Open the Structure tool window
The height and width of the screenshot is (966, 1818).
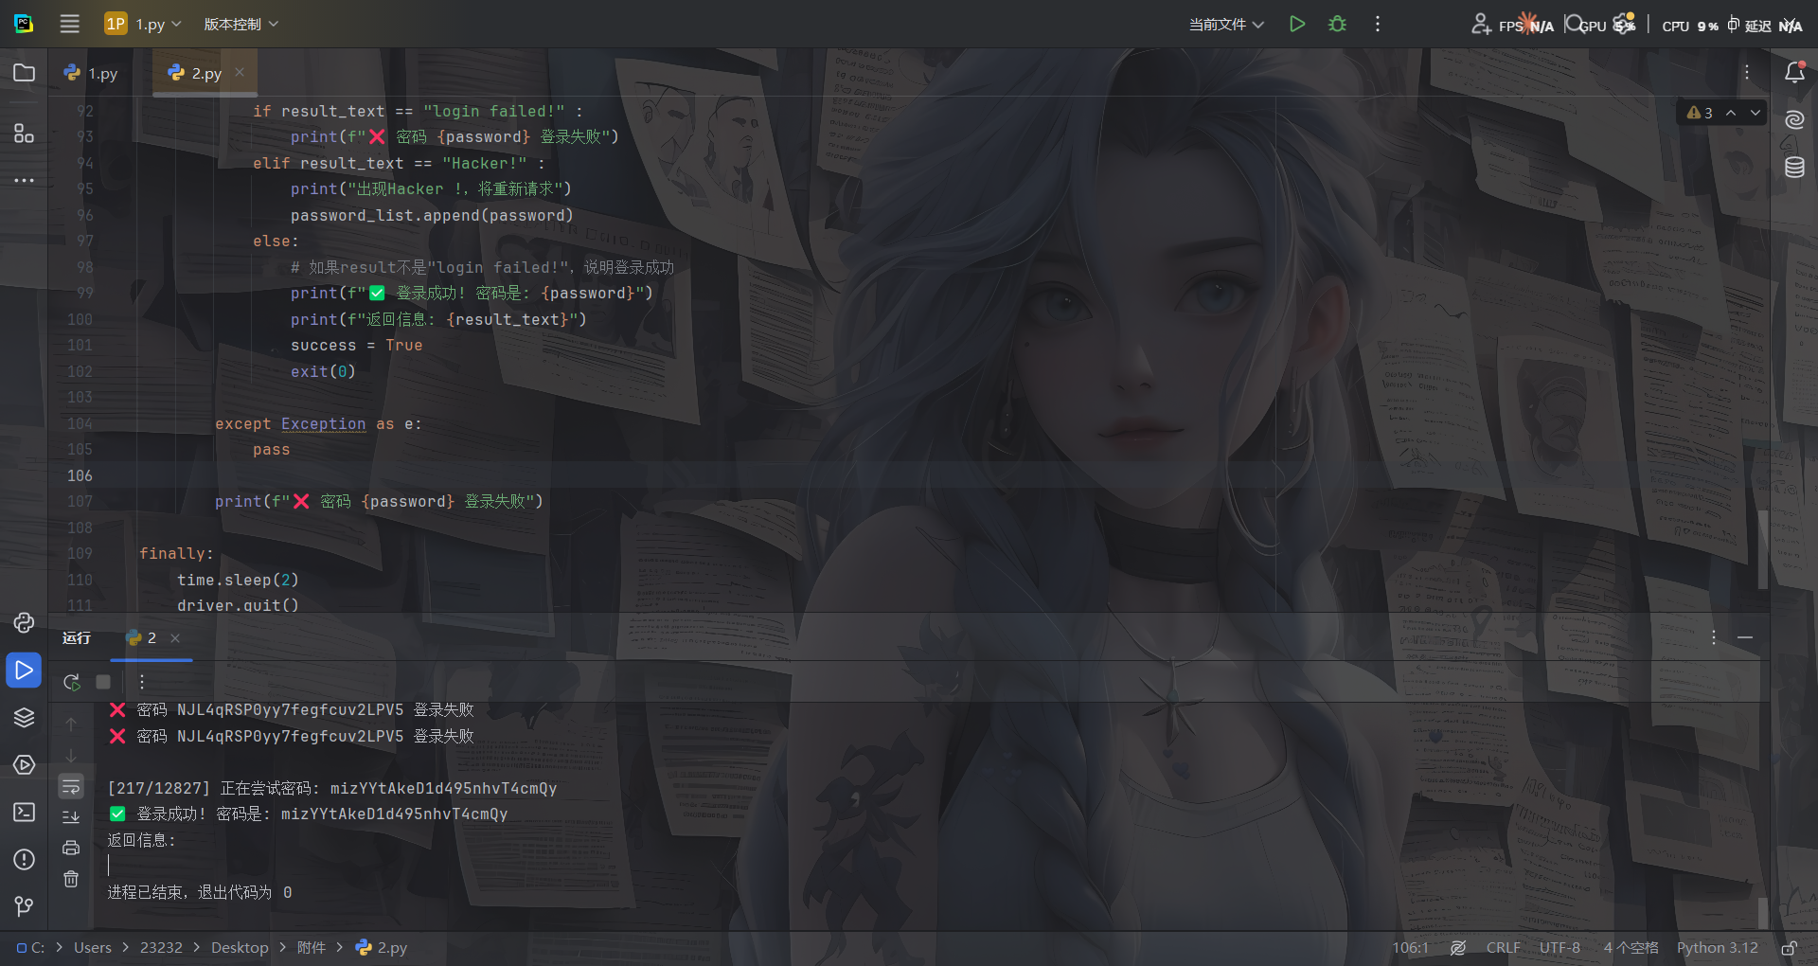click(24, 134)
